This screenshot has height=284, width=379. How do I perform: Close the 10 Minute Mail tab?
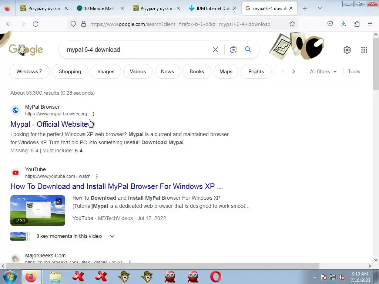tap(122, 8)
